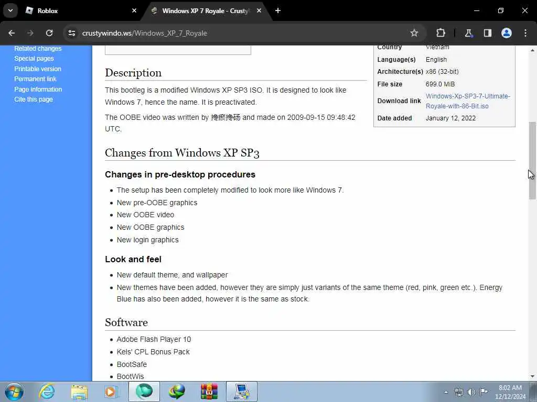Bookmark this page with the star icon

pos(414,33)
